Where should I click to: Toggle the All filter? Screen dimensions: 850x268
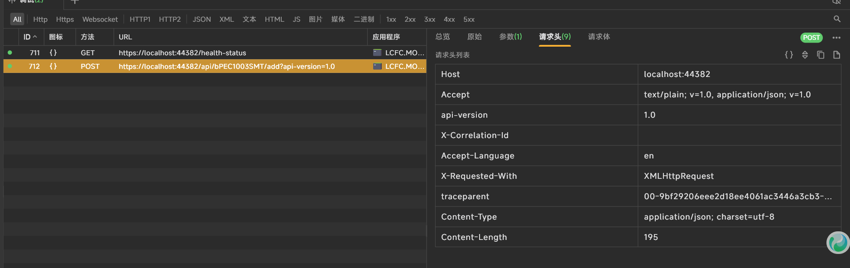(x=17, y=19)
